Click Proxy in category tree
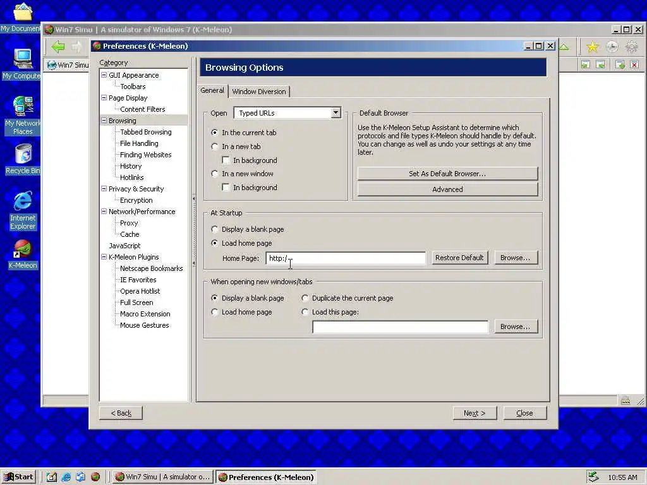The height and width of the screenshot is (485, 647). pyautogui.click(x=129, y=223)
